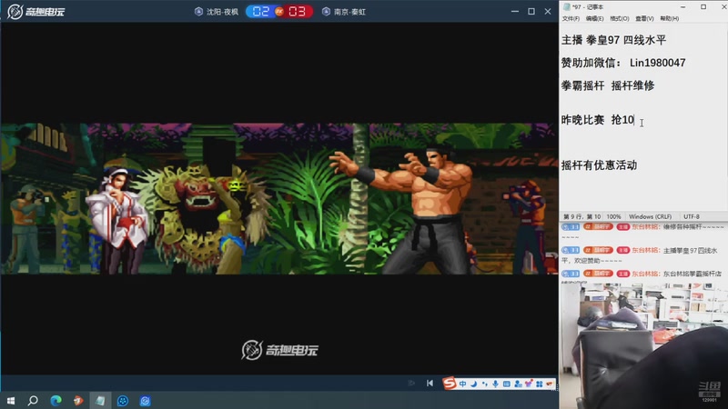Click the 沈阳-夜枫 player name
Screen dimensions: 728x409
pos(222,12)
